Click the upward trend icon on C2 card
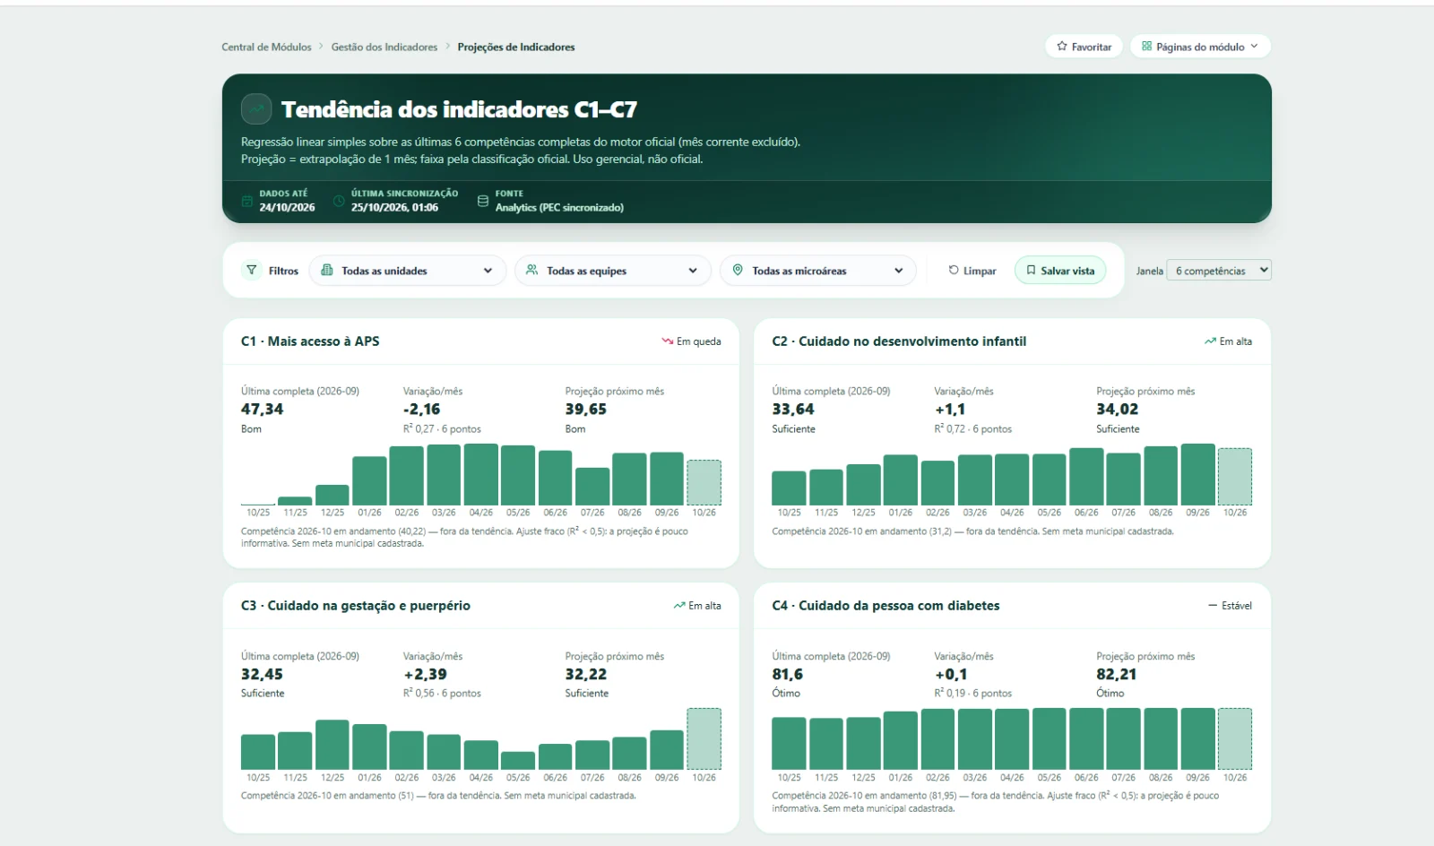1434x846 pixels. click(x=1210, y=341)
